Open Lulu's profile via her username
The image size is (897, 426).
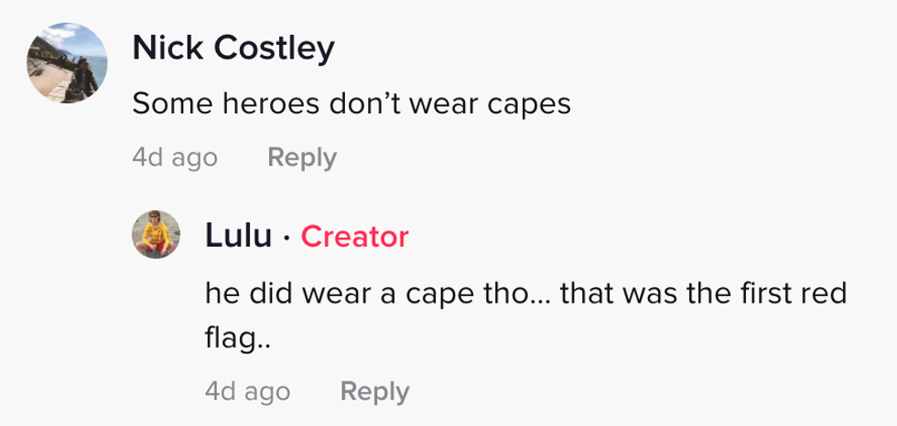click(238, 237)
